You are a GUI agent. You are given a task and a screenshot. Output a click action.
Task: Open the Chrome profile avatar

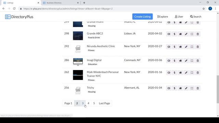tap(210, 9)
